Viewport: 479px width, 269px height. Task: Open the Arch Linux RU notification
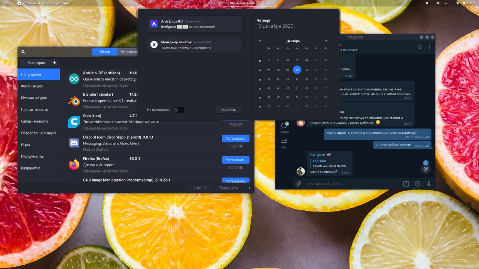click(195, 24)
